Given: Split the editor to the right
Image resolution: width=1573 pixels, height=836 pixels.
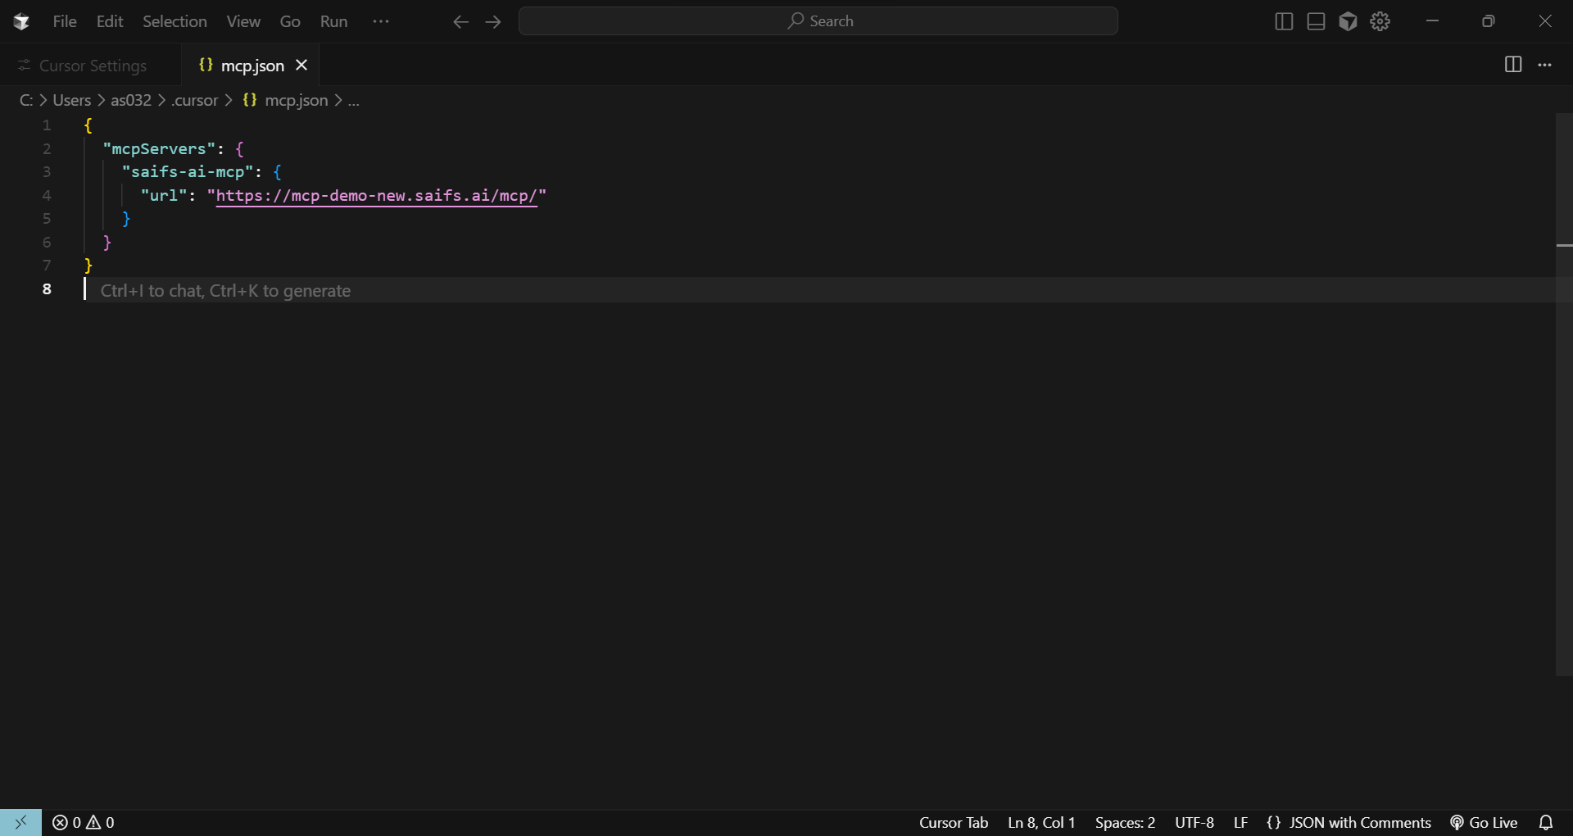Looking at the screenshot, I should click(x=1513, y=64).
